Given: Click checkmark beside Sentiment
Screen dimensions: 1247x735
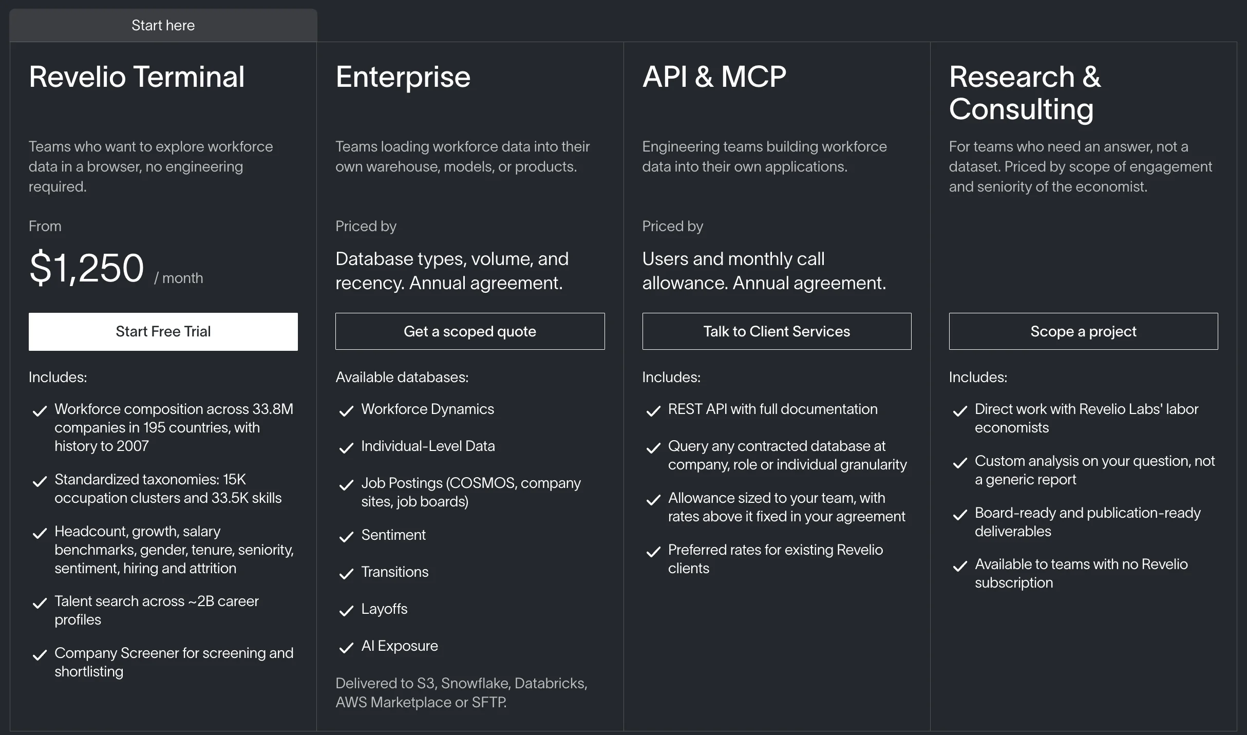Looking at the screenshot, I should click(347, 537).
